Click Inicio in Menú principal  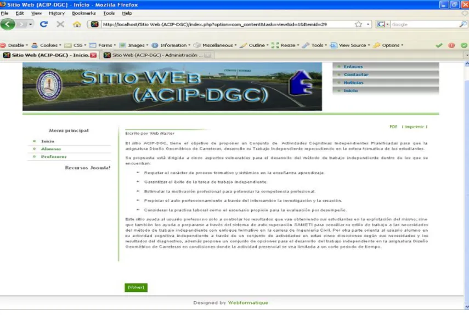48,141
